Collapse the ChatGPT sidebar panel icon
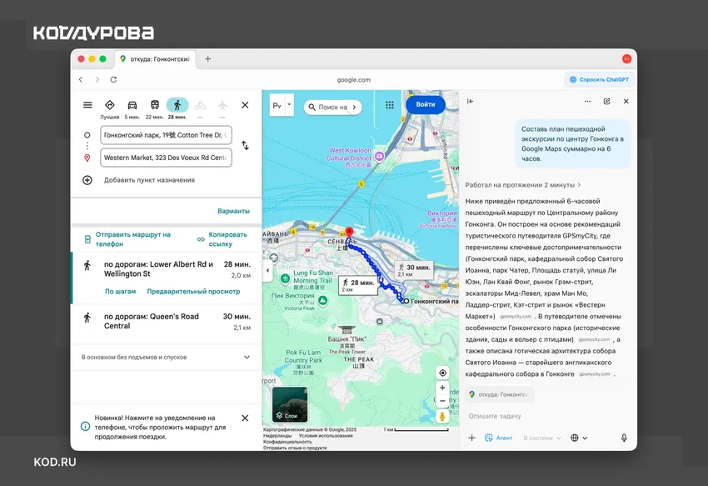Image resolution: width=708 pixels, height=486 pixels. (470, 101)
